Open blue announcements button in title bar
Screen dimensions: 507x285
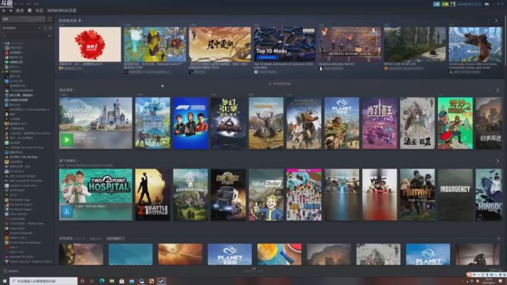point(437,4)
